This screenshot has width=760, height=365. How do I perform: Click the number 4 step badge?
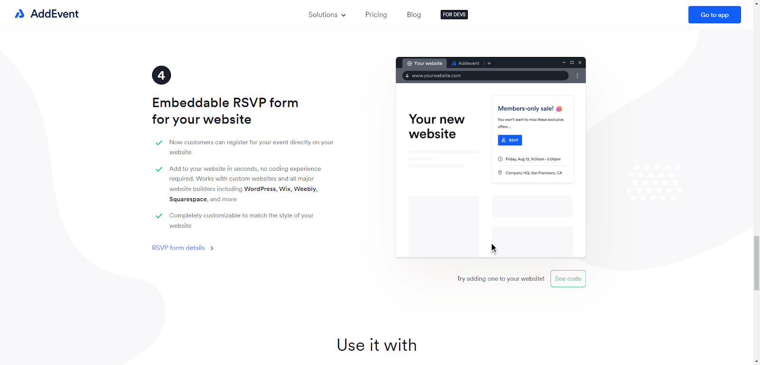click(x=161, y=75)
